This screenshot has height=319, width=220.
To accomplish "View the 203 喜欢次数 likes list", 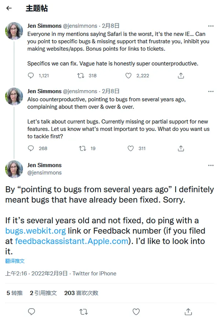I will click(x=81, y=293).
